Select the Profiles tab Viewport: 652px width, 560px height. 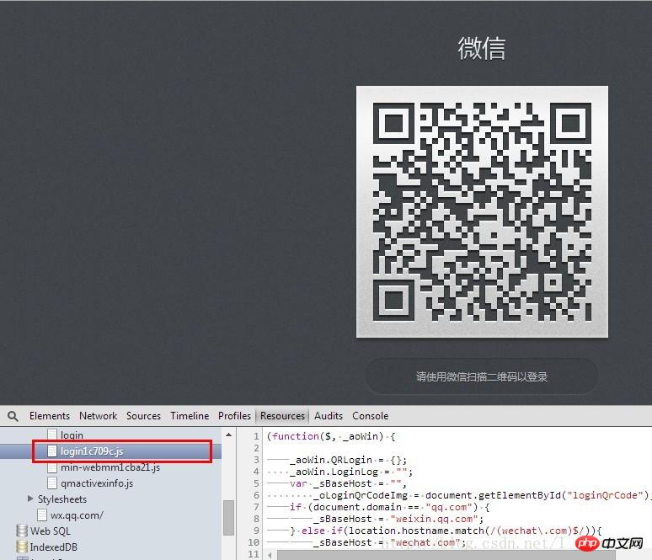[x=234, y=416]
